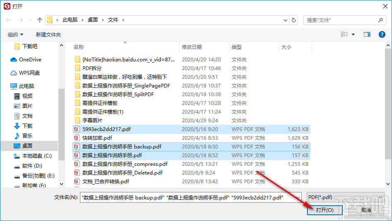Click the 文件名(N) filename input field
Screen dimensions: 392x221
coord(191,197)
